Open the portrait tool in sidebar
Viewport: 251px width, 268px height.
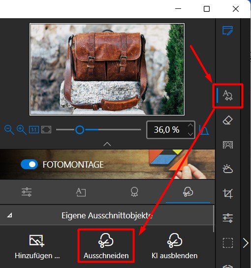tap(228, 145)
